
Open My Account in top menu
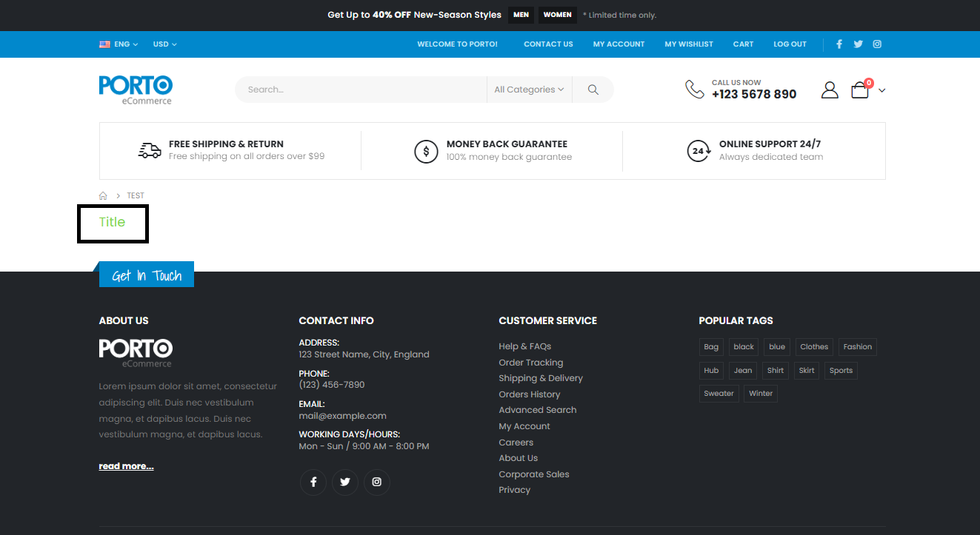click(x=619, y=44)
